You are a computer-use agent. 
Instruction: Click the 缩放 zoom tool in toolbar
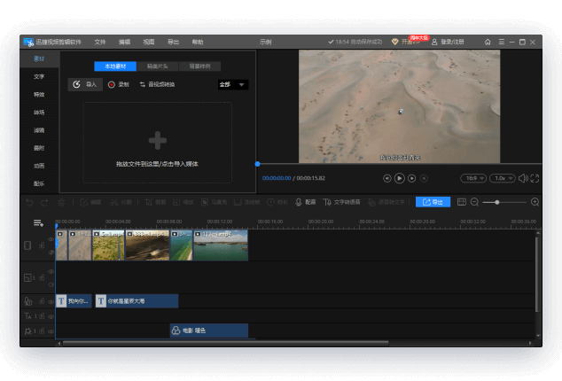point(183,203)
